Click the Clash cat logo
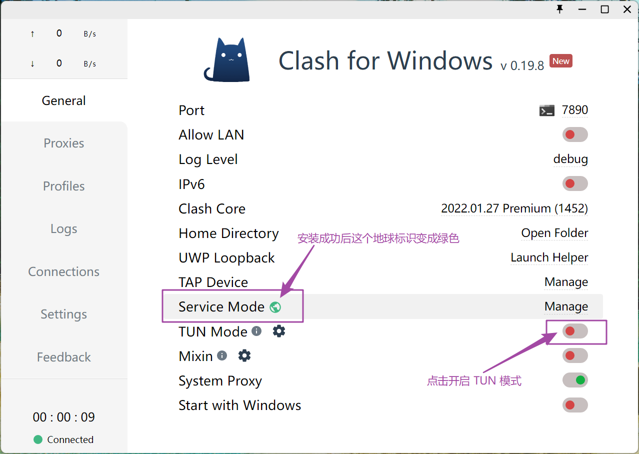 tap(227, 60)
